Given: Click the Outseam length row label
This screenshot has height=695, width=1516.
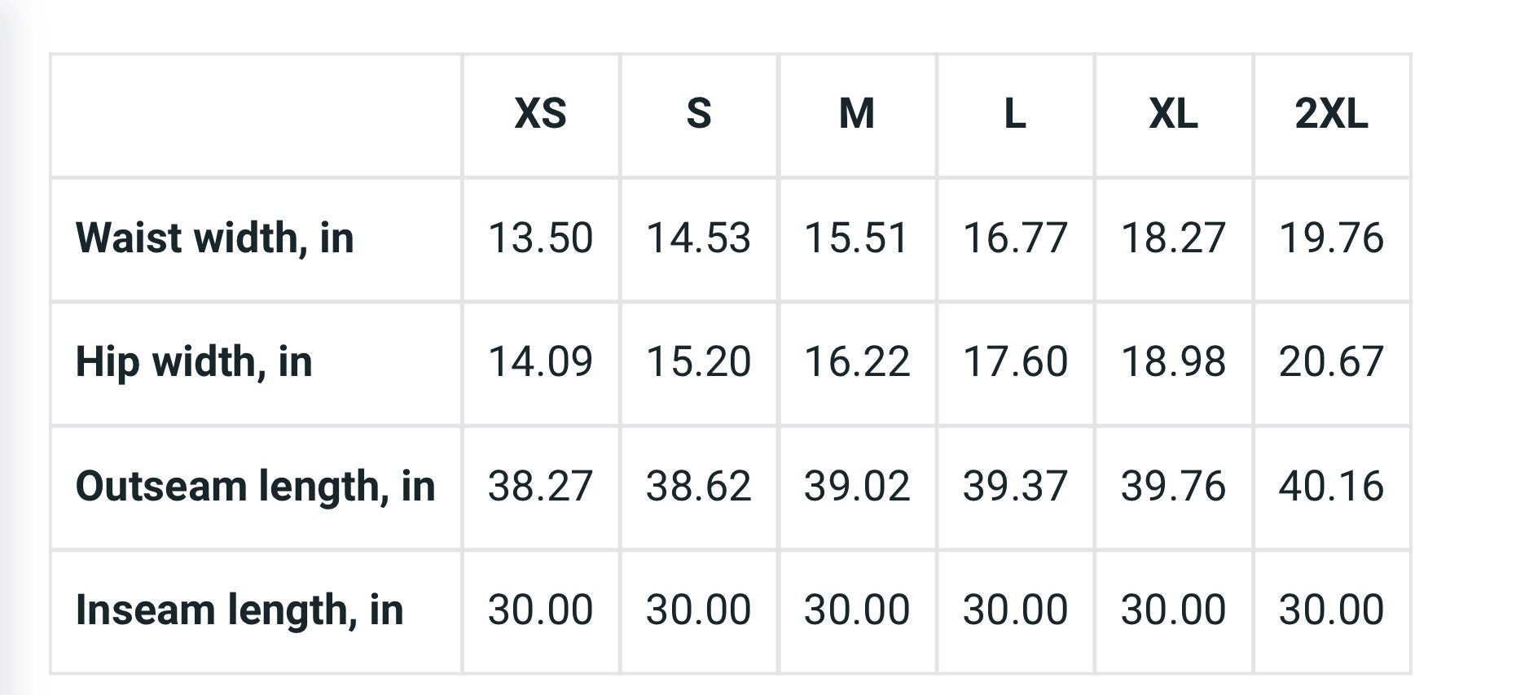Looking at the screenshot, I should click(255, 487).
